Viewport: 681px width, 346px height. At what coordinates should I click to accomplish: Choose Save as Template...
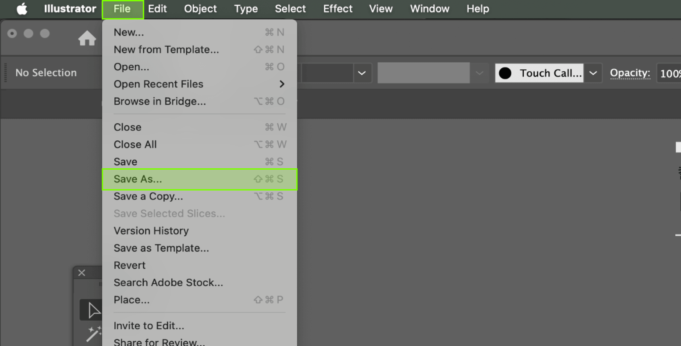[x=200, y=248]
